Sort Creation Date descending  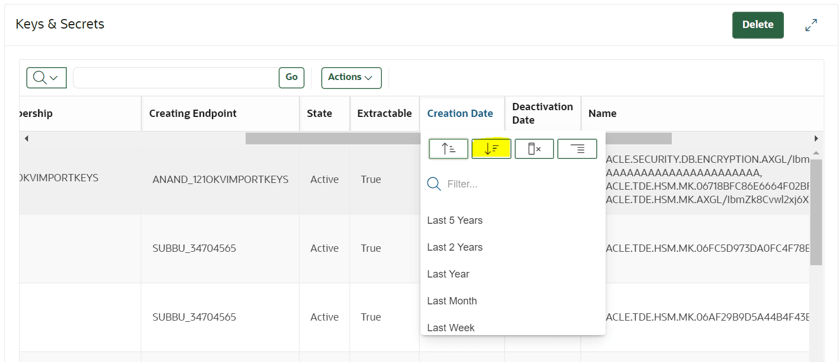[491, 149]
